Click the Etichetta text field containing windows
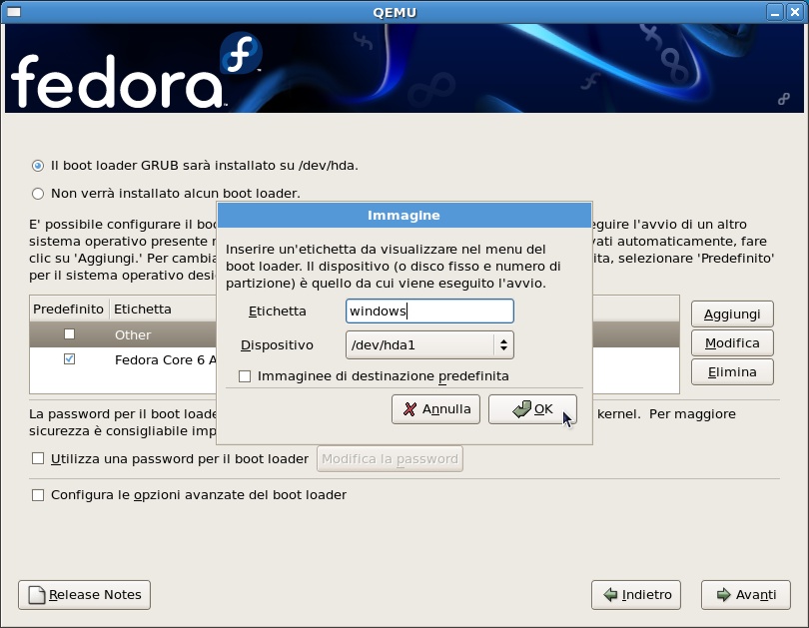This screenshot has width=809, height=628. coord(429,311)
